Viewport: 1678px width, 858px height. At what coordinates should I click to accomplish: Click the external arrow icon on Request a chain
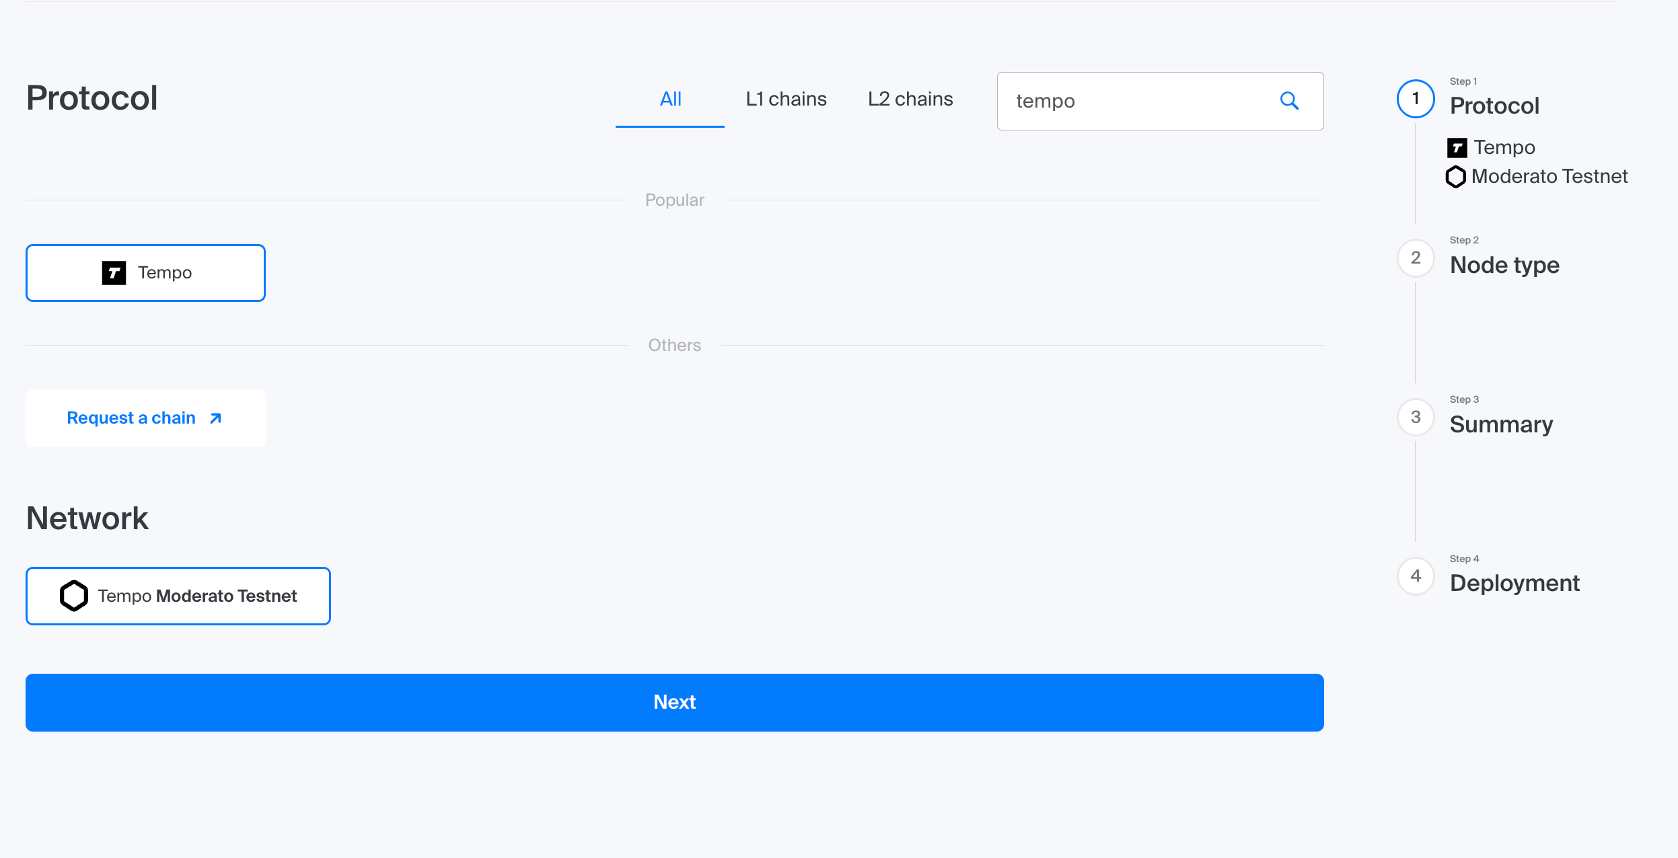point(215,419)
